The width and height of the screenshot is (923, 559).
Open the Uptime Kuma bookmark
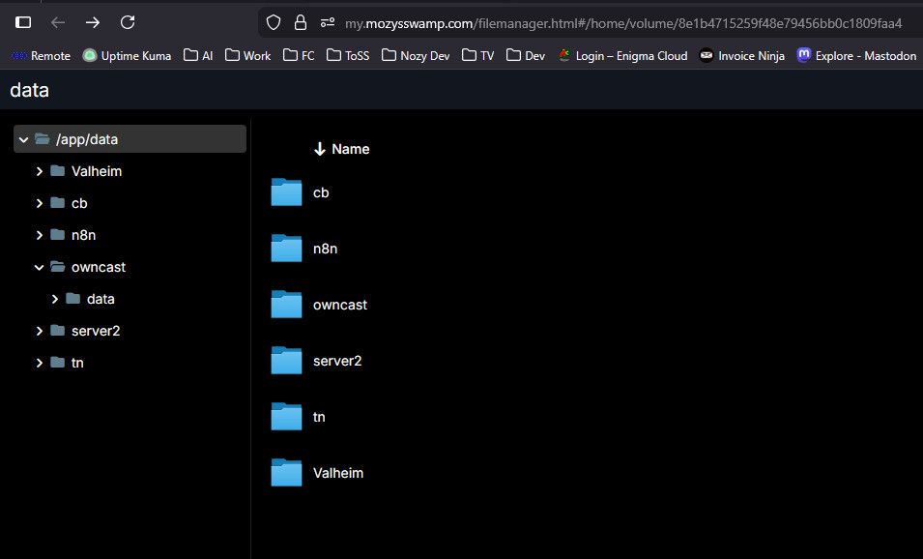(127, 56)
